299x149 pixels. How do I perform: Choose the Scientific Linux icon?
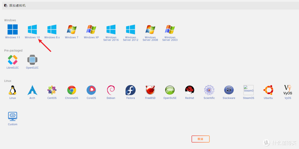209,90
